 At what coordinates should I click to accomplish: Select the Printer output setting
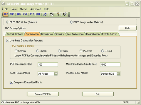(x=63, y=51)
